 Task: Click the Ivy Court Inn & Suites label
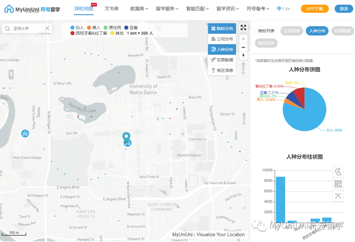coord(220,183)
